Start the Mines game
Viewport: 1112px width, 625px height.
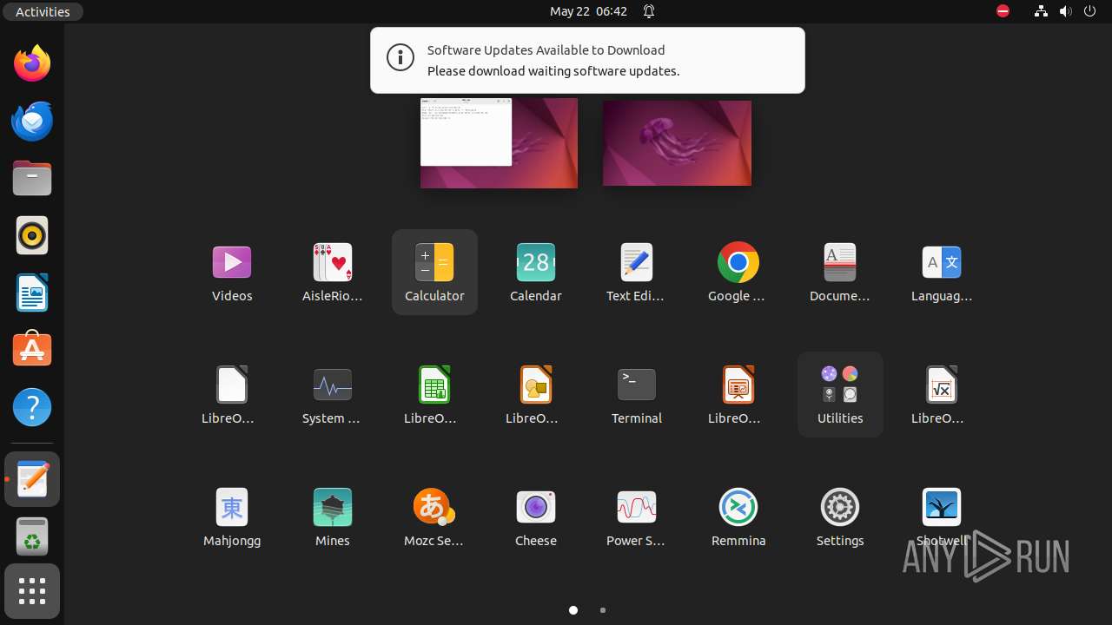(x=333, y=516)
